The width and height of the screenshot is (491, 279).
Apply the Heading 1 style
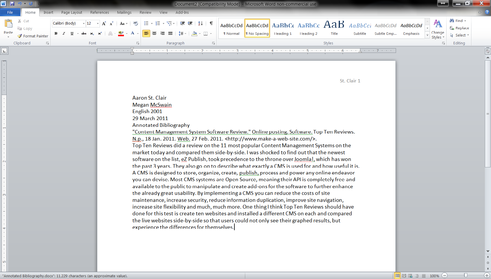click(x=283, y=28)
